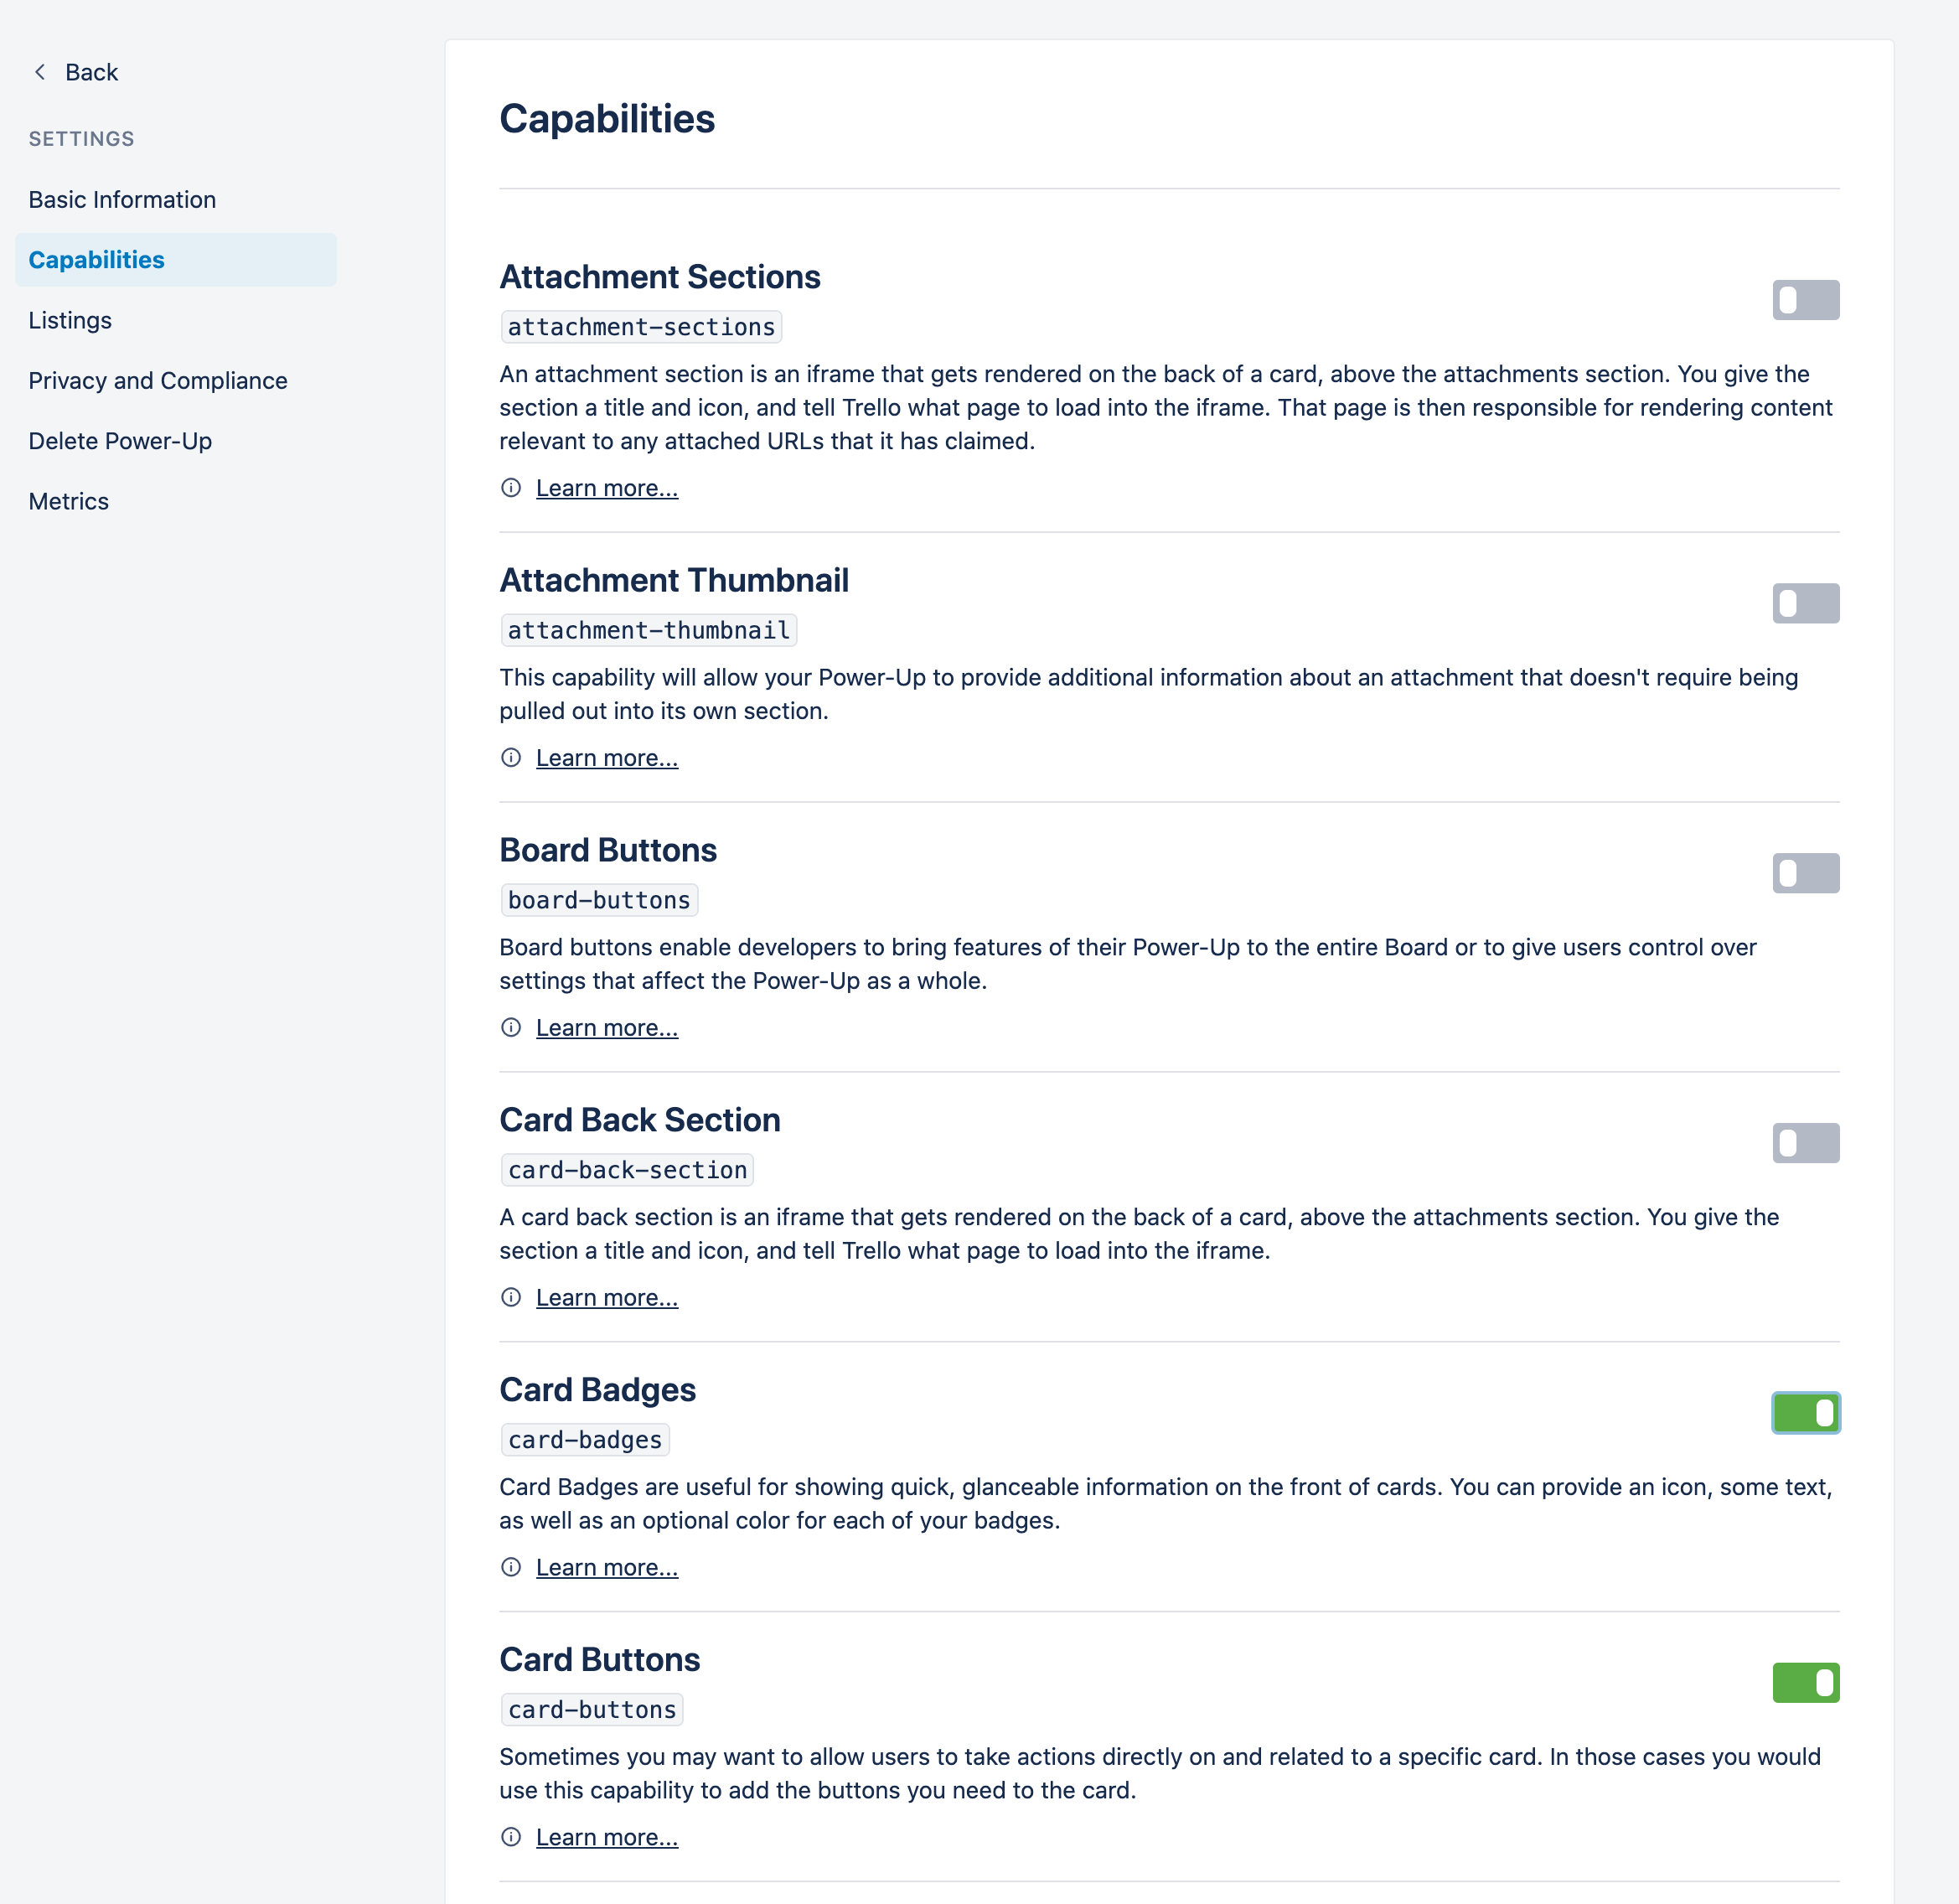Disable the Card Badges toggle
Screen dimensions: 1959x1904
coord(1806,1414)
